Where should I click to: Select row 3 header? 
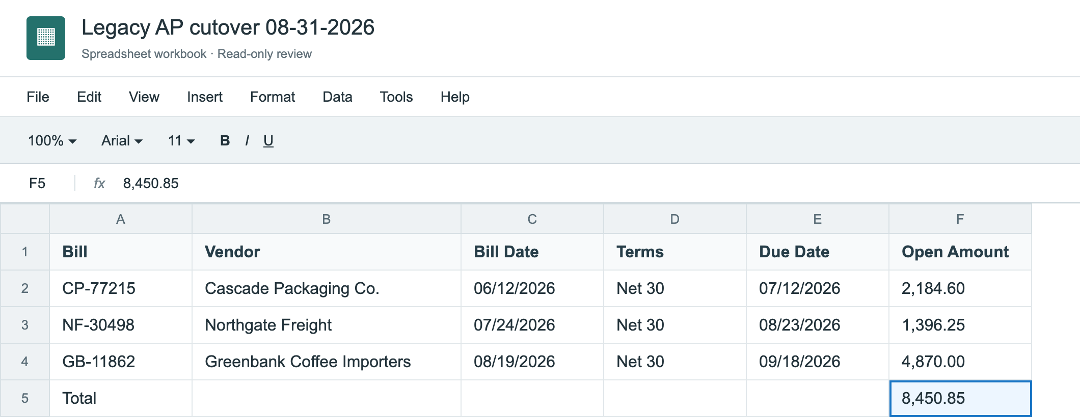[x=25, y=325]
